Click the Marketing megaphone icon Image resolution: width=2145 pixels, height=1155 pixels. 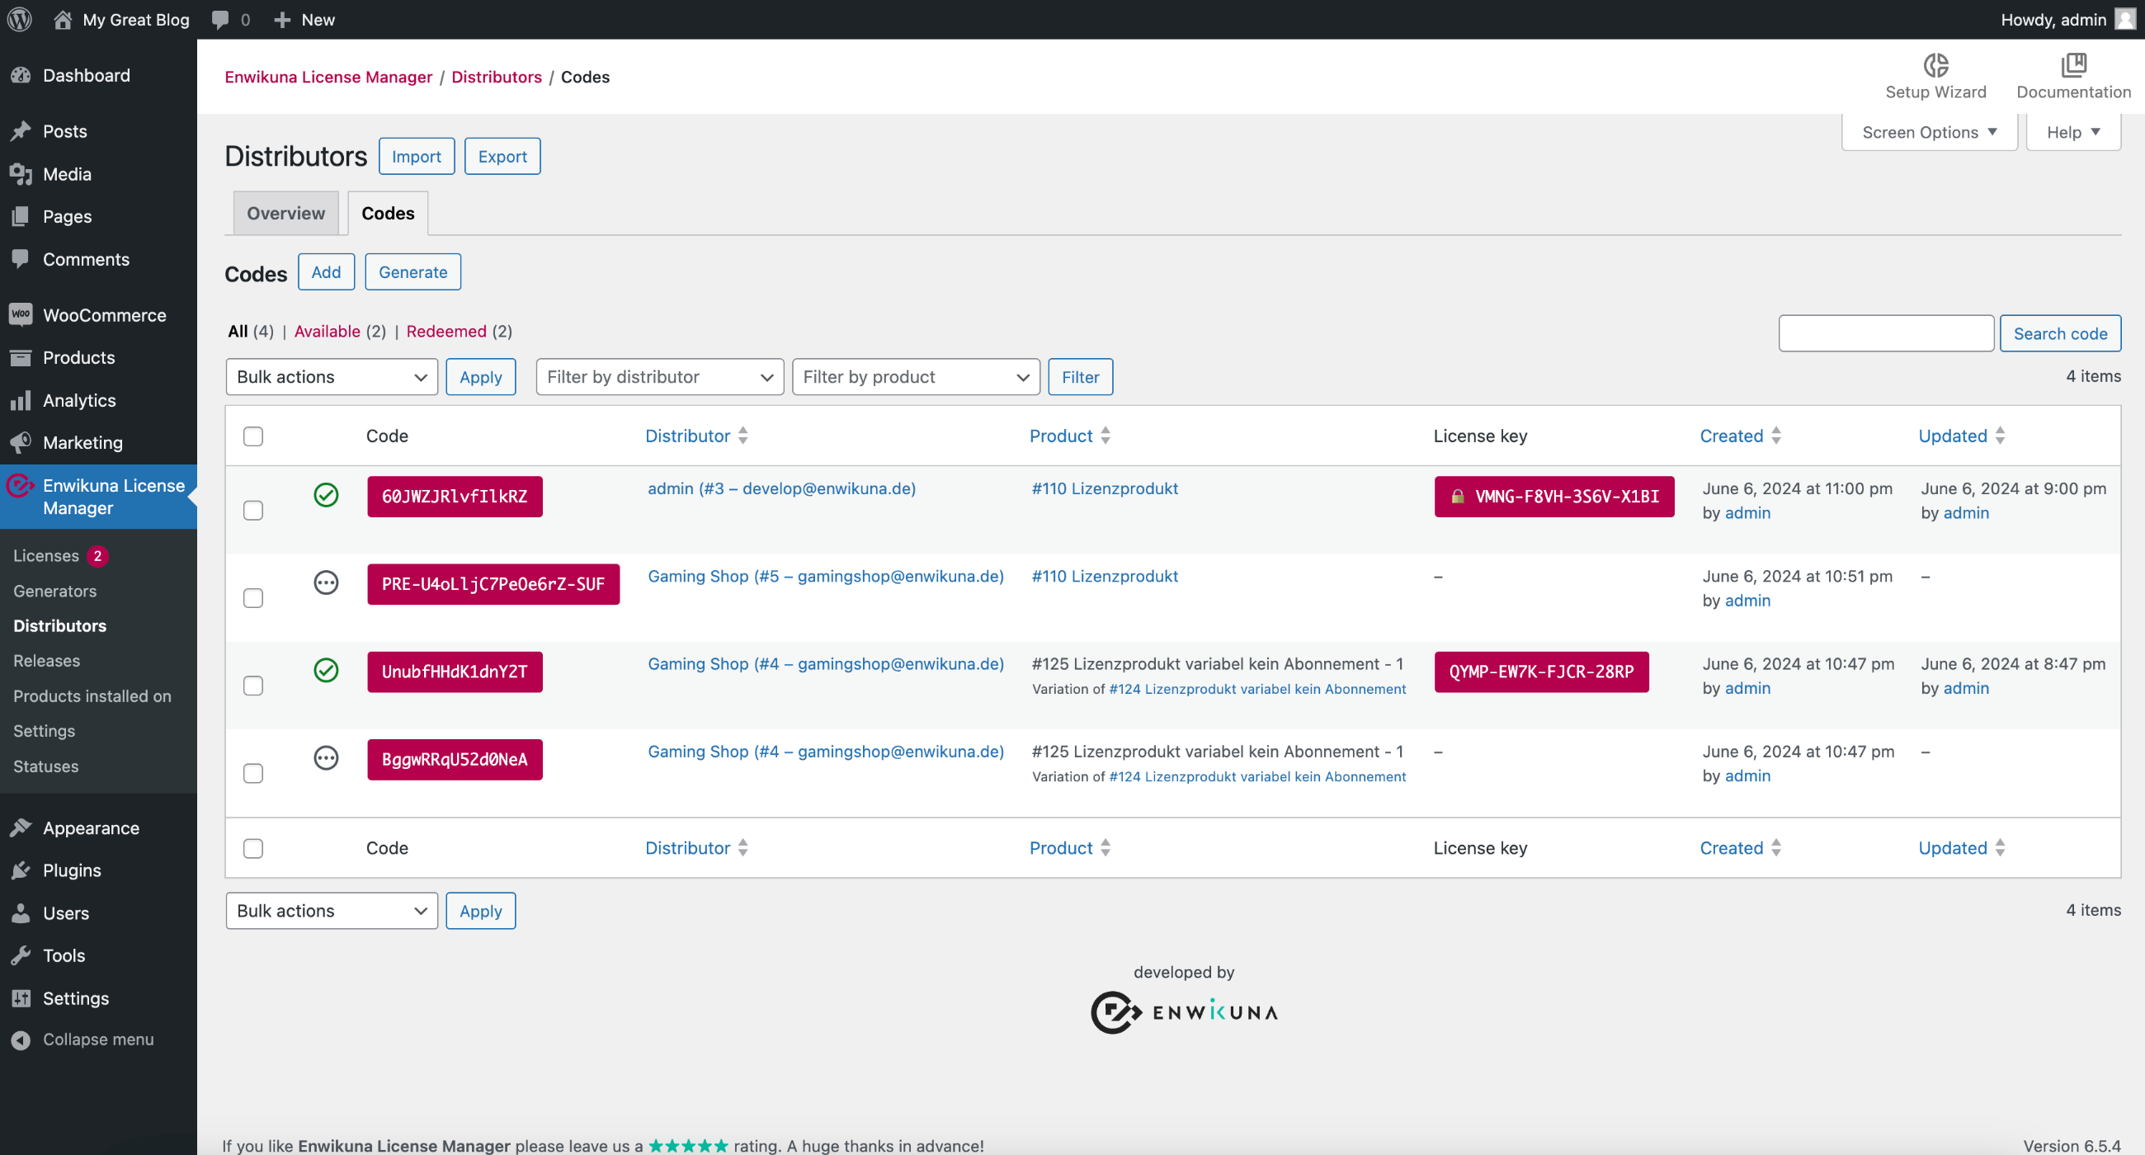pos(21,442)
